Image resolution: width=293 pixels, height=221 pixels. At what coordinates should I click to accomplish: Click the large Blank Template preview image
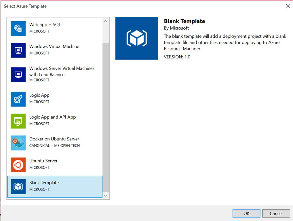(x=137, y=38)
